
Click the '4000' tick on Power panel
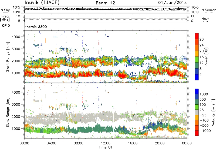point(16,37)
